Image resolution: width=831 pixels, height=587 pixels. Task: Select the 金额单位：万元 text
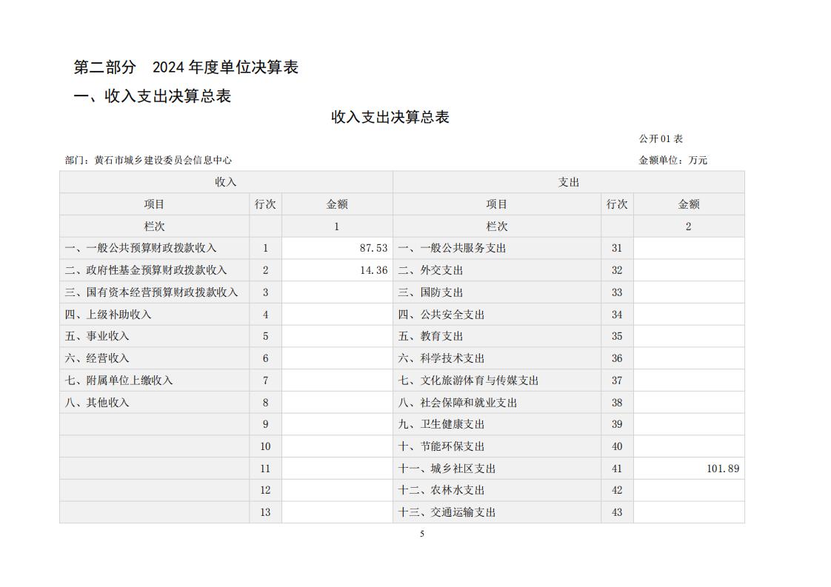tap(673, 160)
